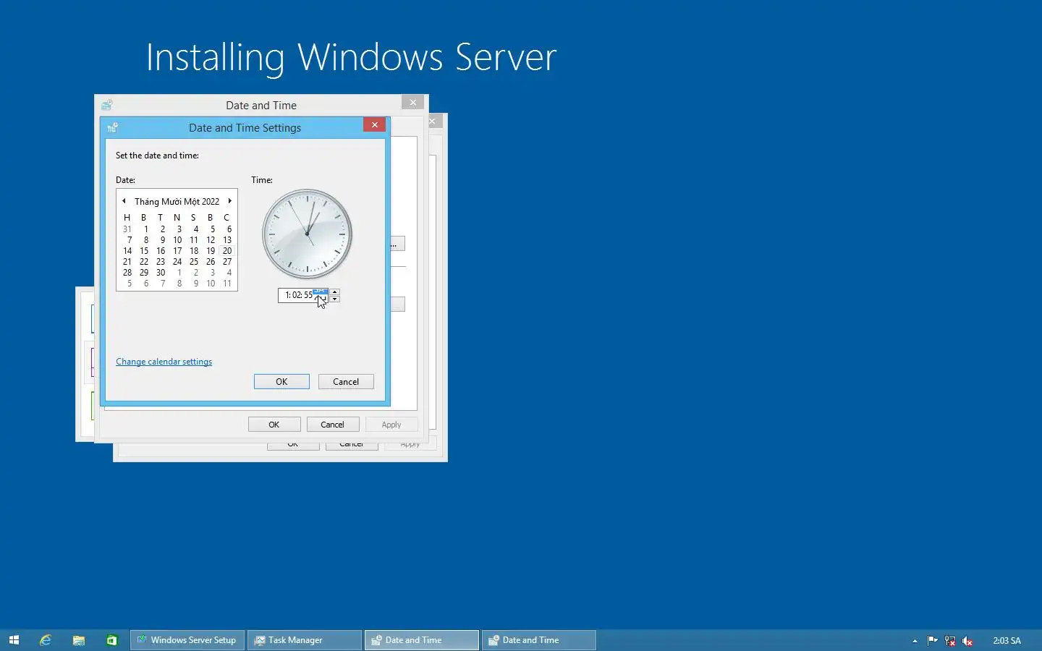Open File Explorer from the taskbar
This screenshot has height=651, width=1042.
pos(79,640)
